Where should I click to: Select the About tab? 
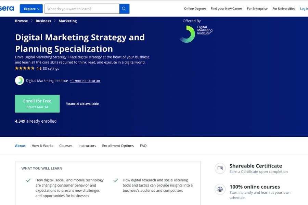click(20, 146)
